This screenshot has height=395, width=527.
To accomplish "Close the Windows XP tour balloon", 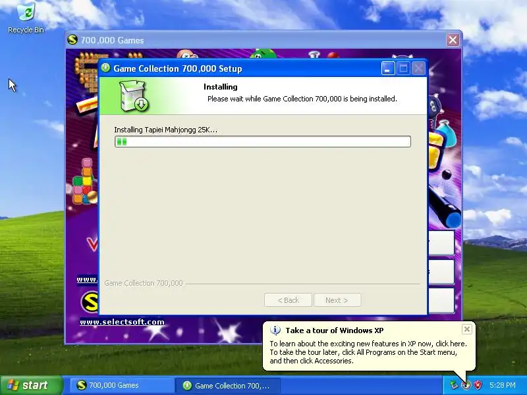I will (x=467, y=329).
